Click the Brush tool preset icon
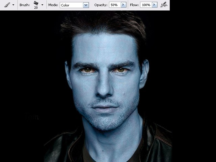The width and height of the screenshot is (216, 162). coord(7,5)
